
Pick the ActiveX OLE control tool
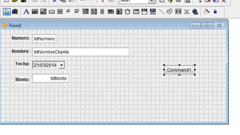click(x=144, y=12)
